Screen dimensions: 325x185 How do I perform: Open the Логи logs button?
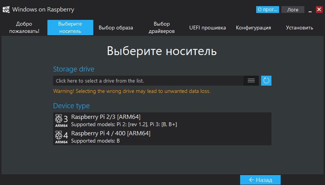tap(293, 10)
